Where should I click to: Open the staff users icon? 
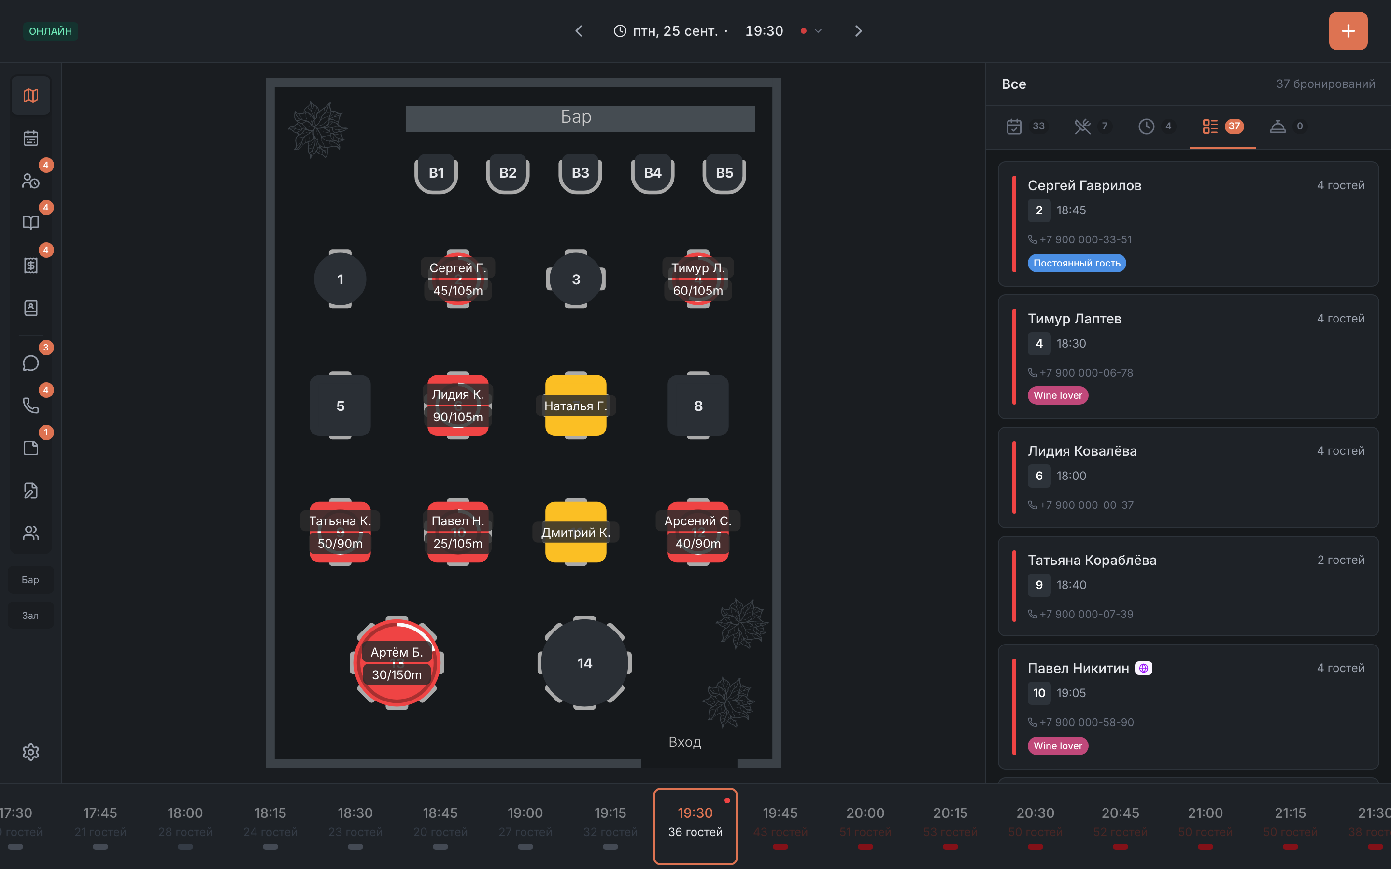tap(30, 533)
